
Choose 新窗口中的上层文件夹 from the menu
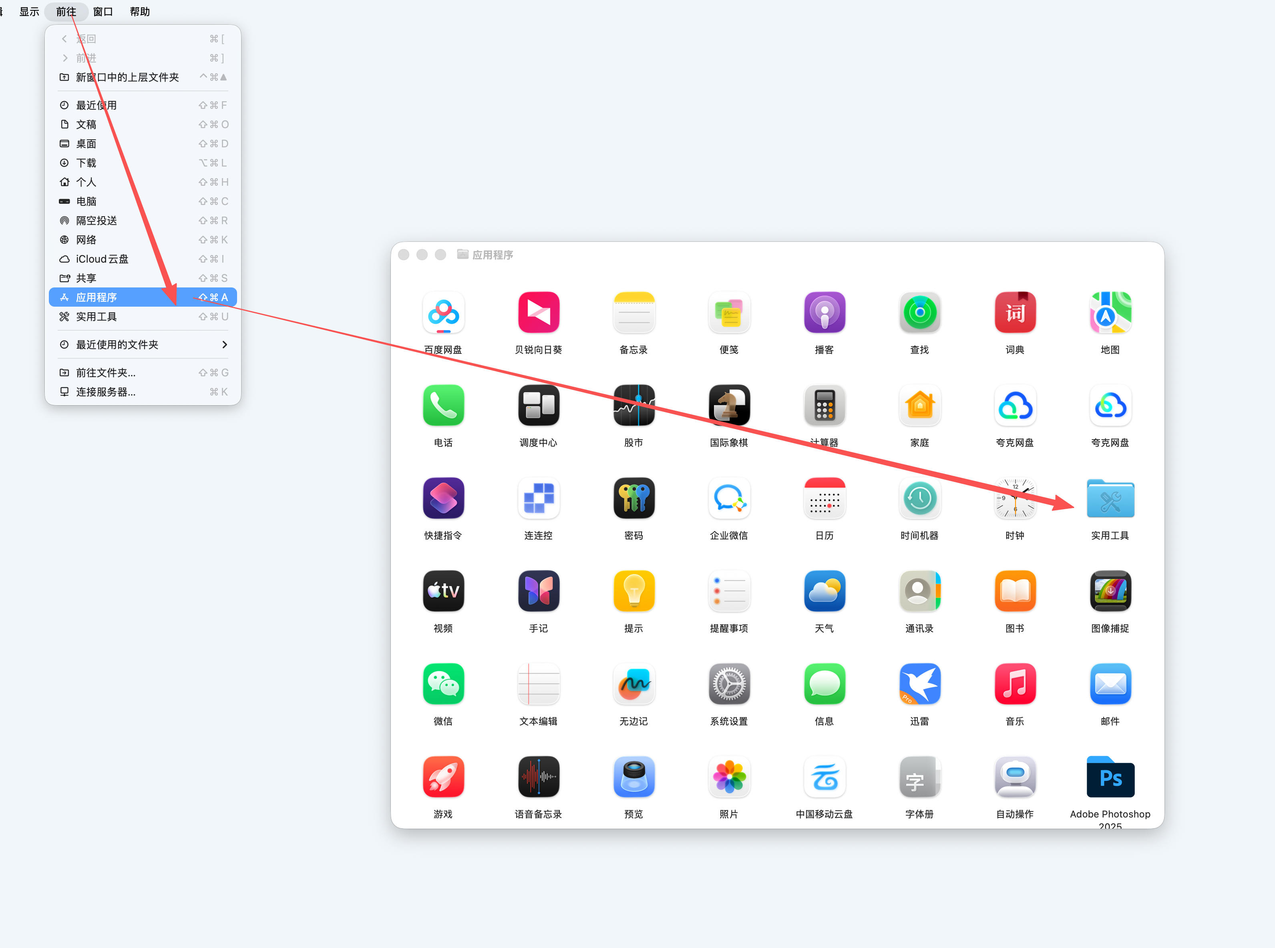(143, 78)
